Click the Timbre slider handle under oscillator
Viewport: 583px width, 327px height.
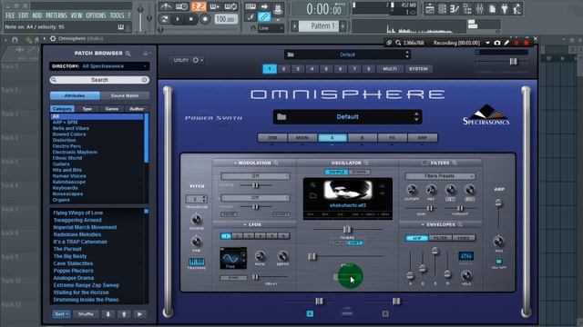click(x=347, y=229)
